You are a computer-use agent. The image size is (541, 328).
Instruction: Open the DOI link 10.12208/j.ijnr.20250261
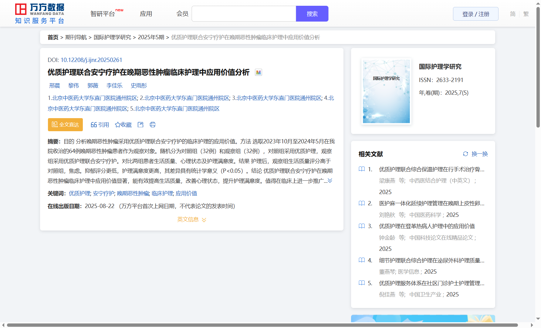tap(91, 60)
